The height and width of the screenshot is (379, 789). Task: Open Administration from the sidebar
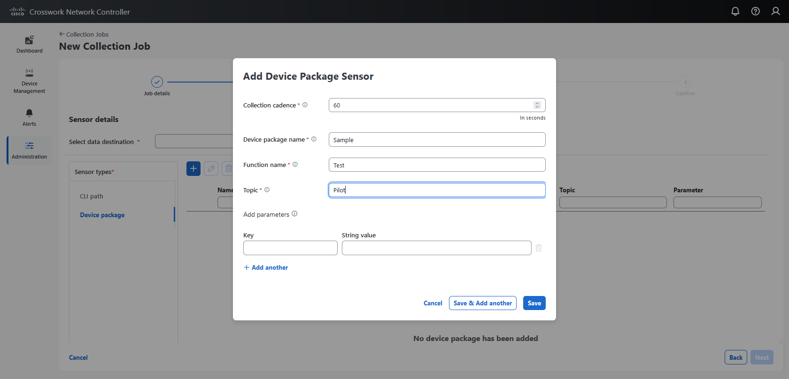[x=29, y=150]
